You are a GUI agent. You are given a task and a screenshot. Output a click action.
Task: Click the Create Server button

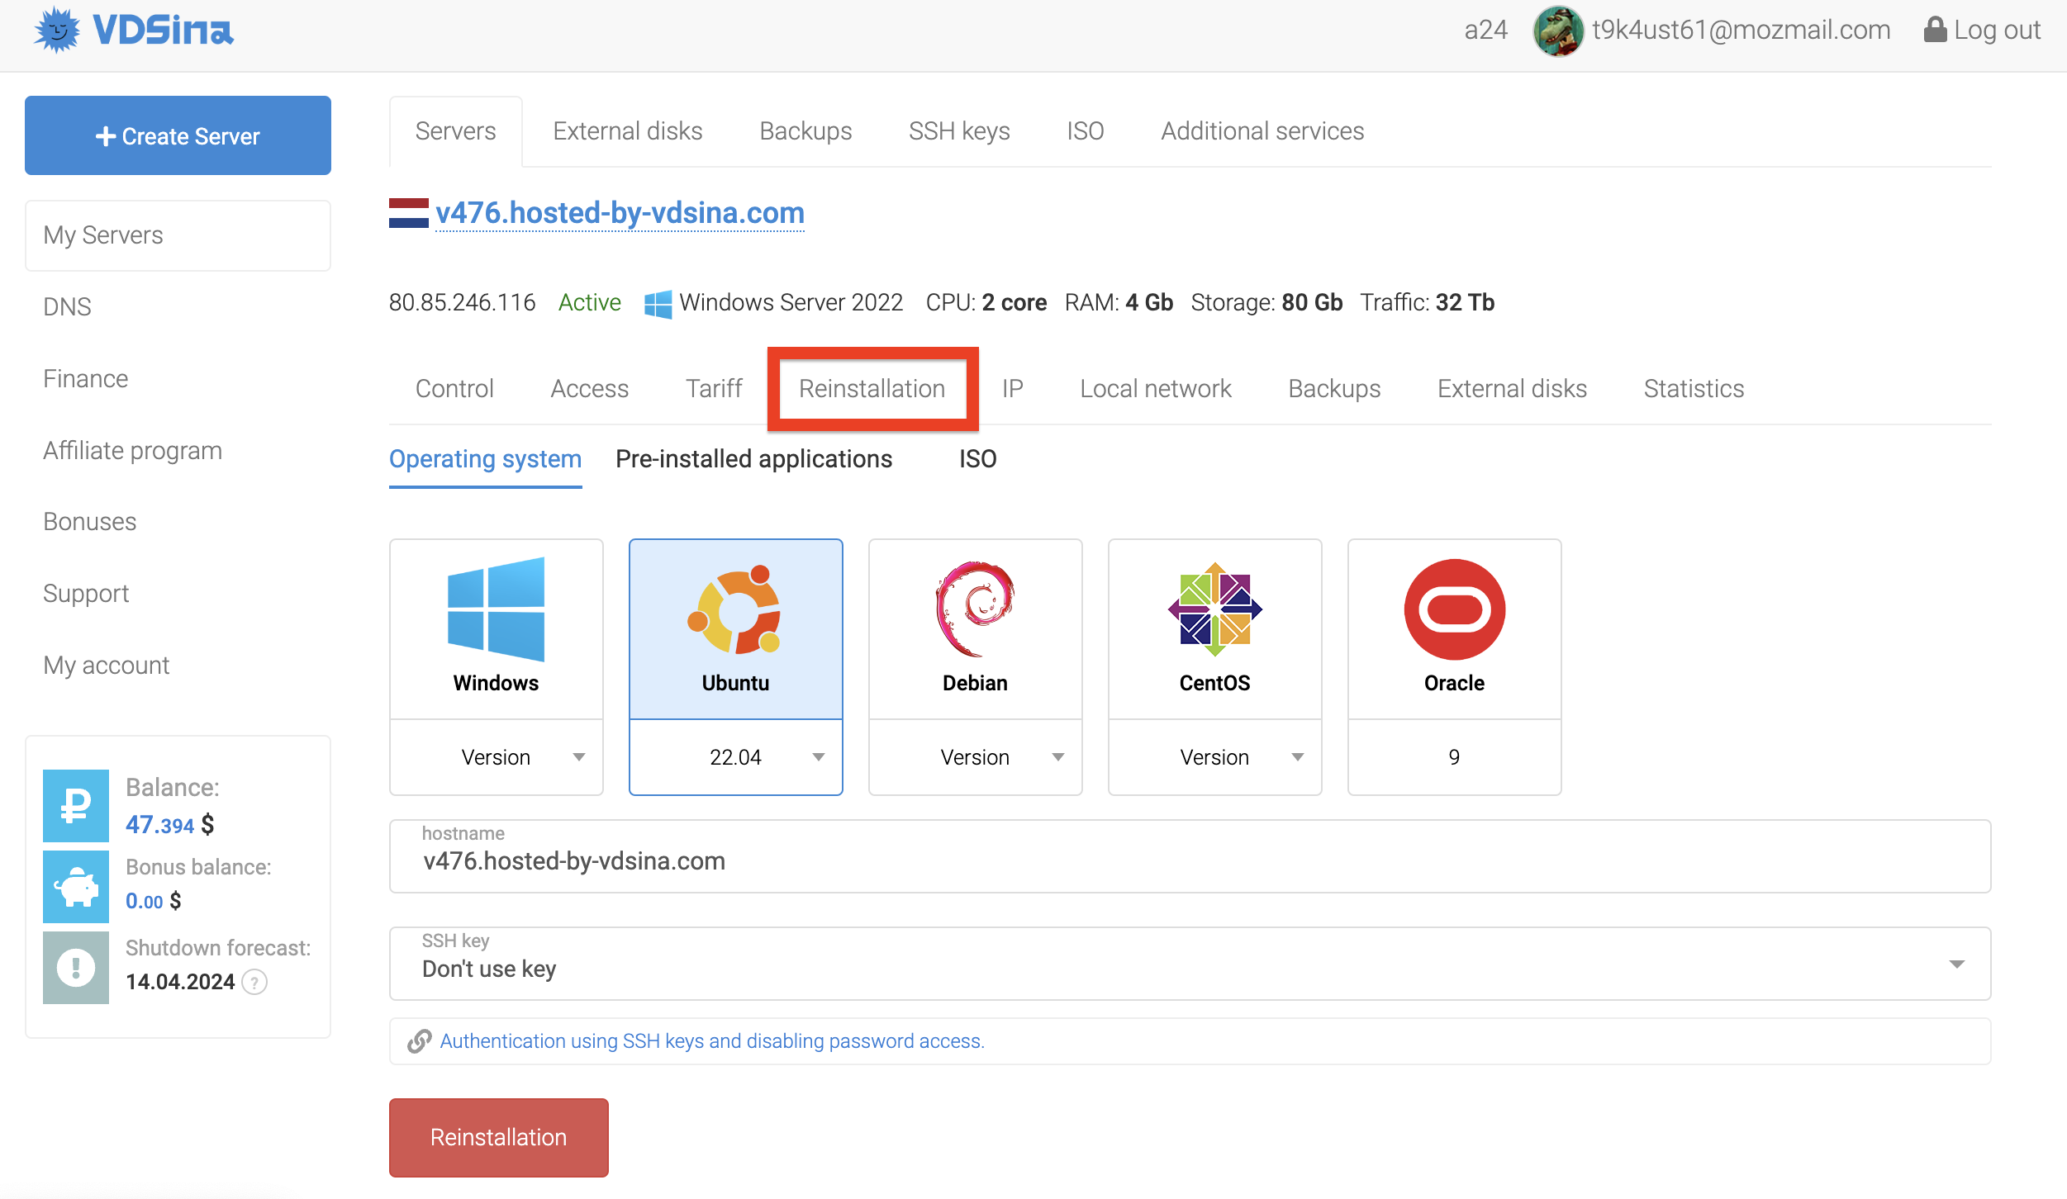178,135
